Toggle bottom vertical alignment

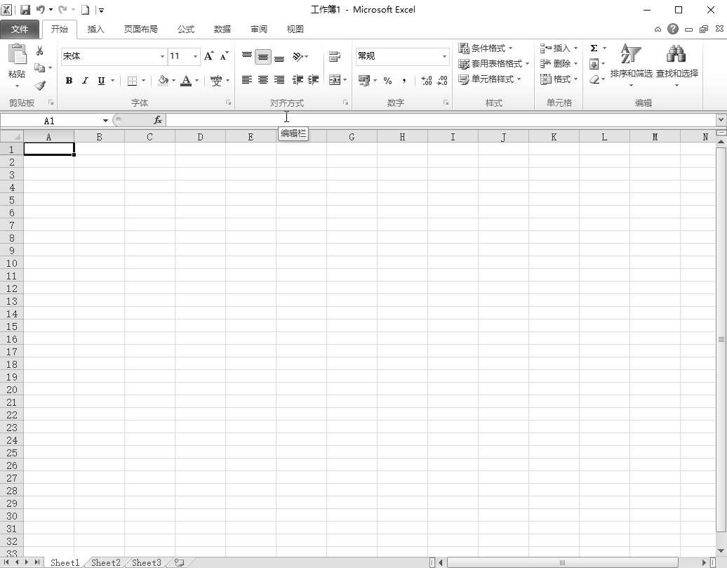[279, 58]
